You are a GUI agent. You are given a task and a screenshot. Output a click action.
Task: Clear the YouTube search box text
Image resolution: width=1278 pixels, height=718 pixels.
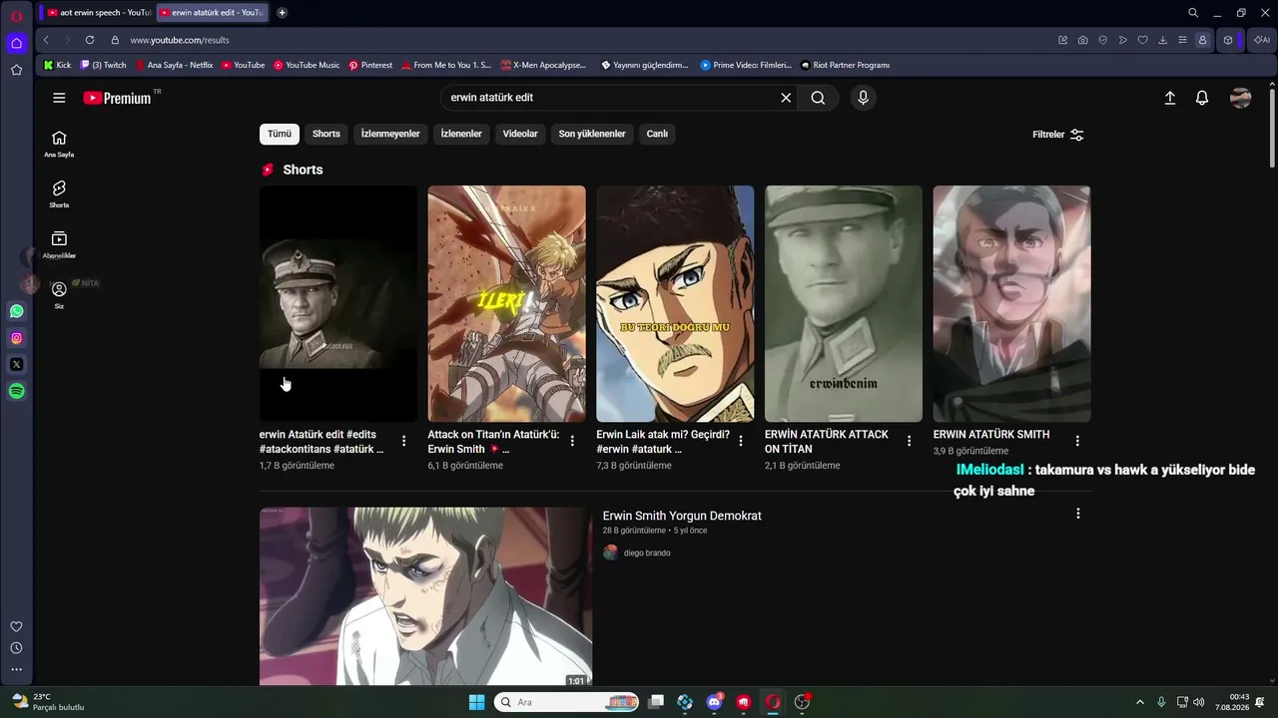(x=786, y=98)
